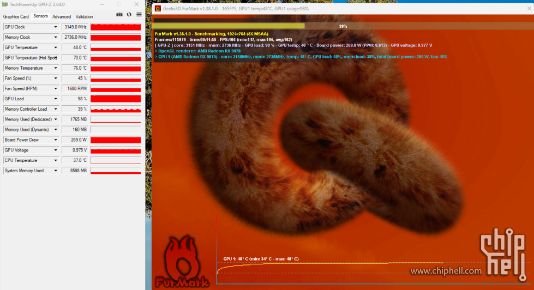The image size is (534, 290).
Task: Open the Memory Used (Dynamic) dropdown
Action: [56, 130]
